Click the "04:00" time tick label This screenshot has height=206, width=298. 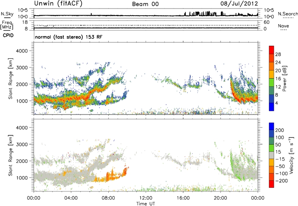point(71,198)
